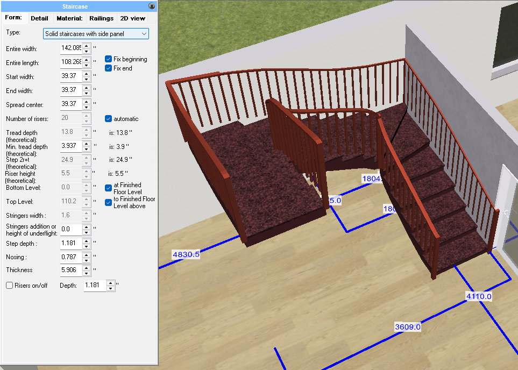Expand the staircase Type dropdown
The image size is (518, 370).
pos(96,34)
